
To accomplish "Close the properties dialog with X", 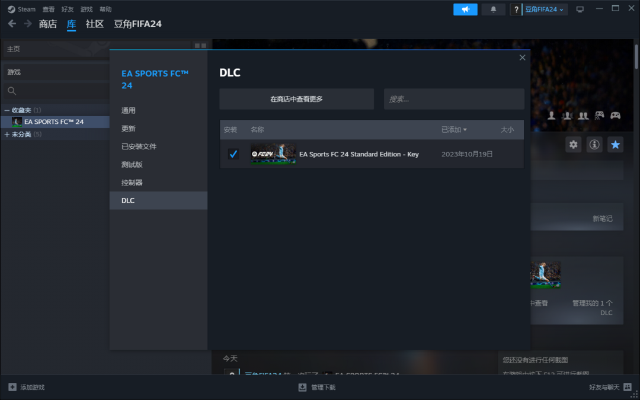I will [x=522, y=57].
